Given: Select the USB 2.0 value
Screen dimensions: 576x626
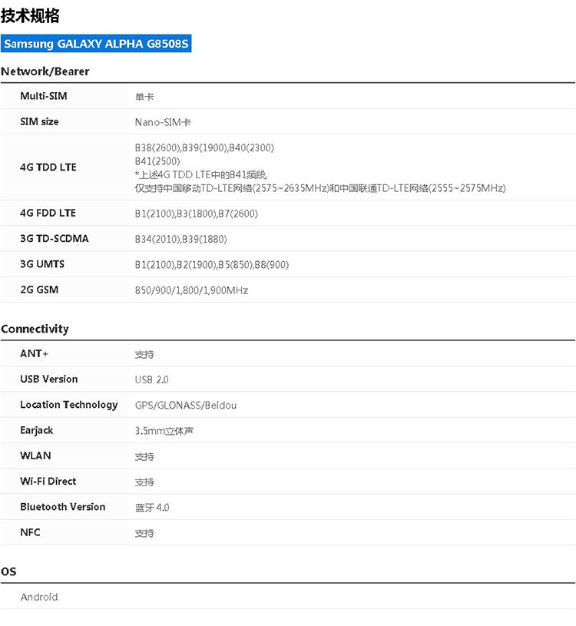Looking at the screenshot, I should (x=152, y=379).
